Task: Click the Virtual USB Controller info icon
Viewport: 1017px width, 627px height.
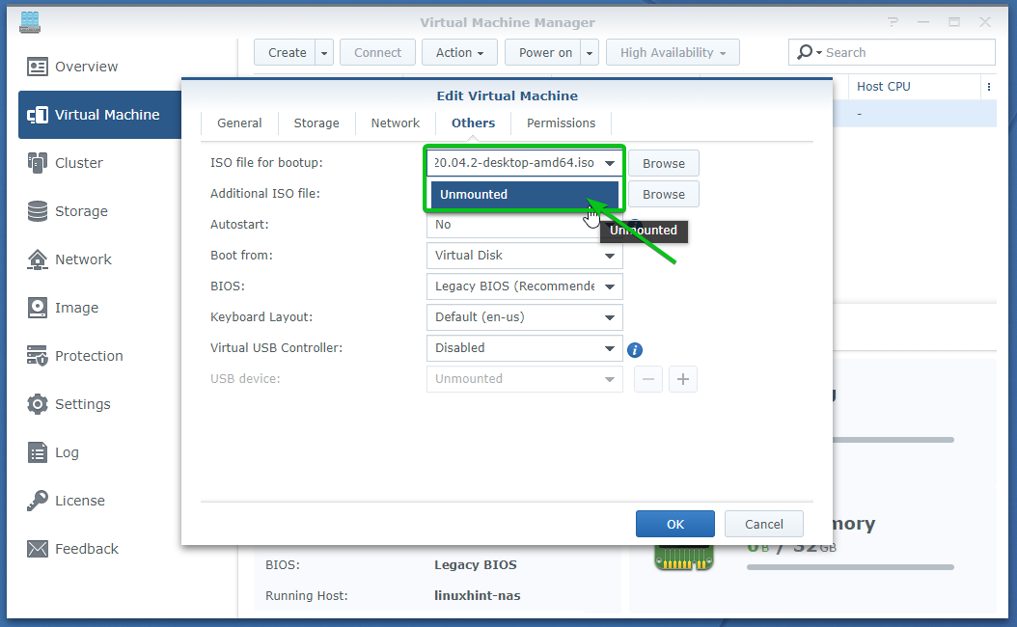Action: pos(635,350)
